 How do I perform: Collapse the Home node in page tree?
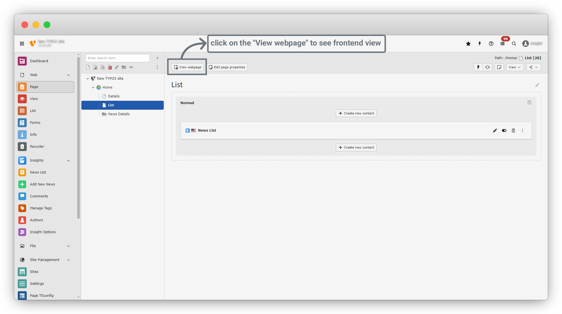(93, 87)
